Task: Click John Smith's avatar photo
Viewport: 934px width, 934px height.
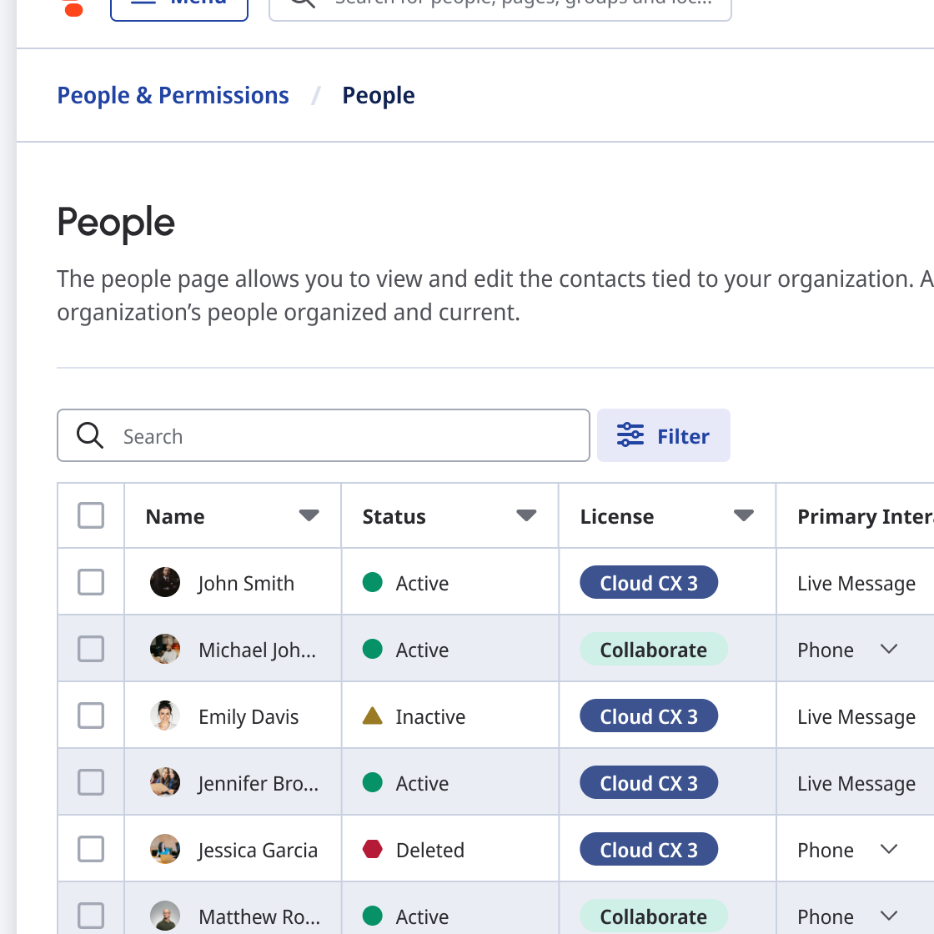Action: tap(165, 583)
